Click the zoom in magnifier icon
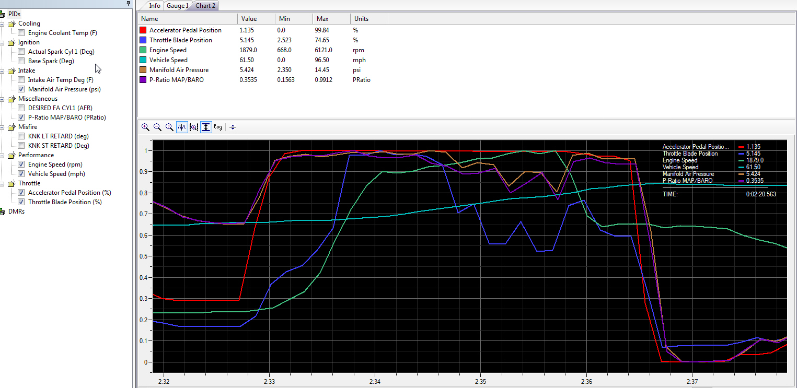 coord(145,127)
